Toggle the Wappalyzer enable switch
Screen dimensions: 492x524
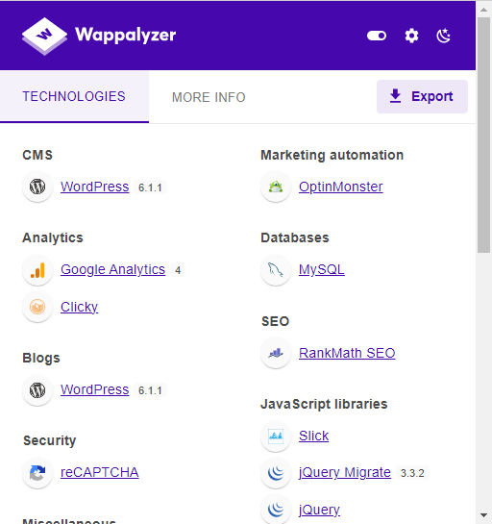pyautogui.click(x=377, y=36)
